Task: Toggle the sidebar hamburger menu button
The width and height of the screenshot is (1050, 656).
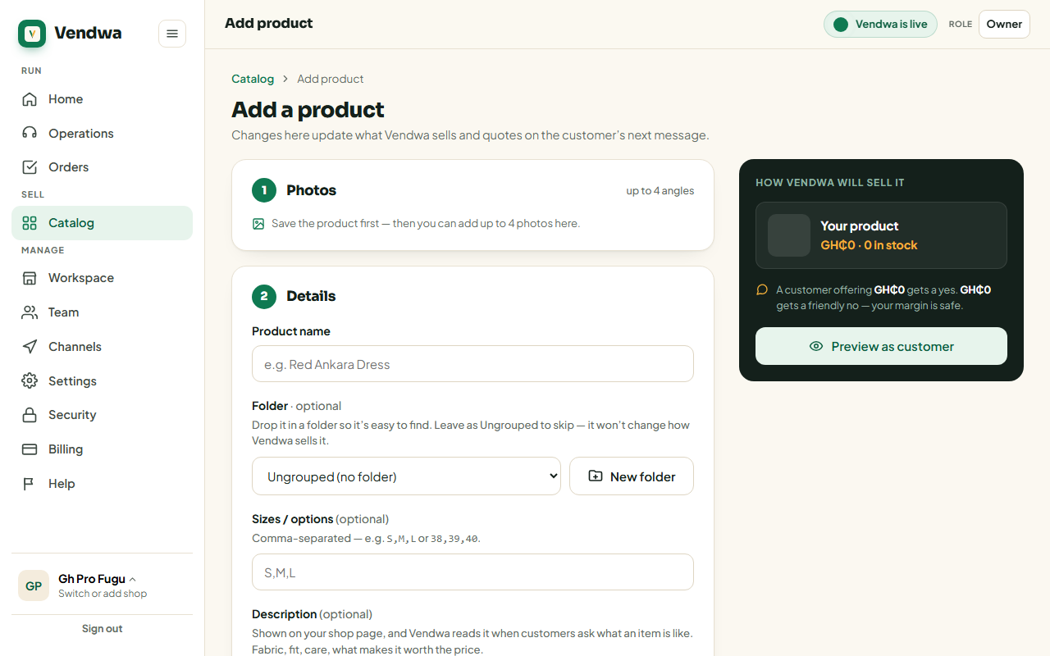Action: pyautogui.click(x=172, y=34)
